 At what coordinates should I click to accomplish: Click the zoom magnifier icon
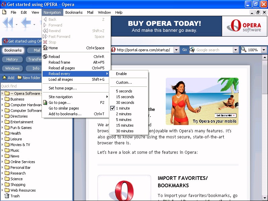pyautogui.click(x=244, y=50)
